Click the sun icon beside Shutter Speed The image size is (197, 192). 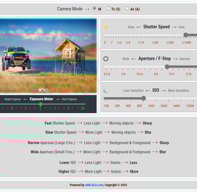[x=106, y=27]
